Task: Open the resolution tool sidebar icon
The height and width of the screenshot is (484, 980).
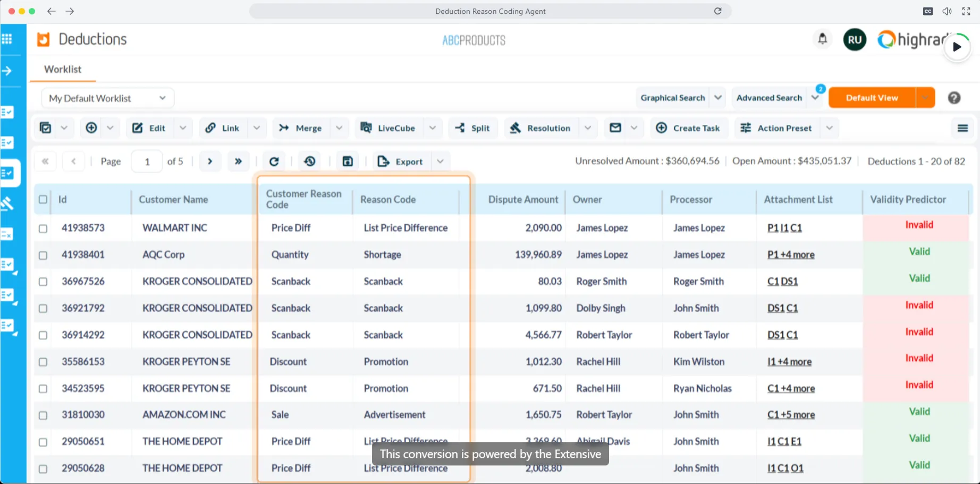Action: click(7, 203)
